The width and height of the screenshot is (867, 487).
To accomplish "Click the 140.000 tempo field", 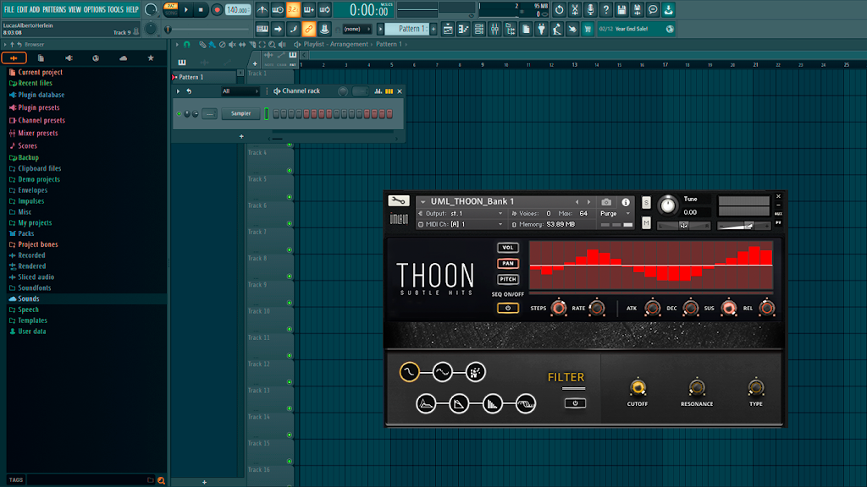I will [238, 10].
